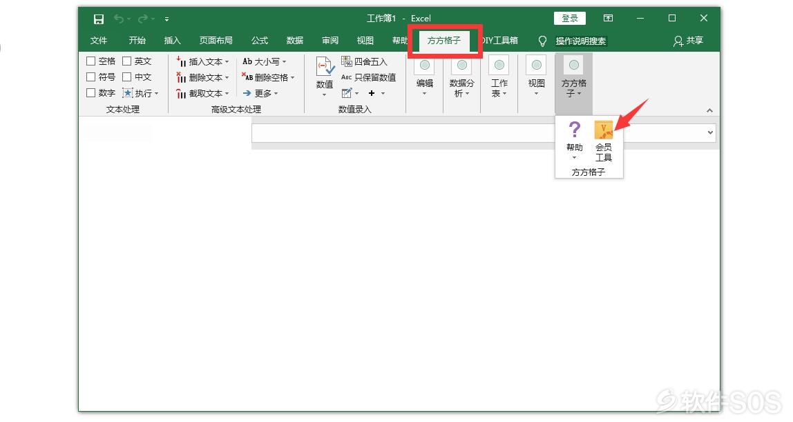Open the 数值 dropdown arrow

(324, 95)
